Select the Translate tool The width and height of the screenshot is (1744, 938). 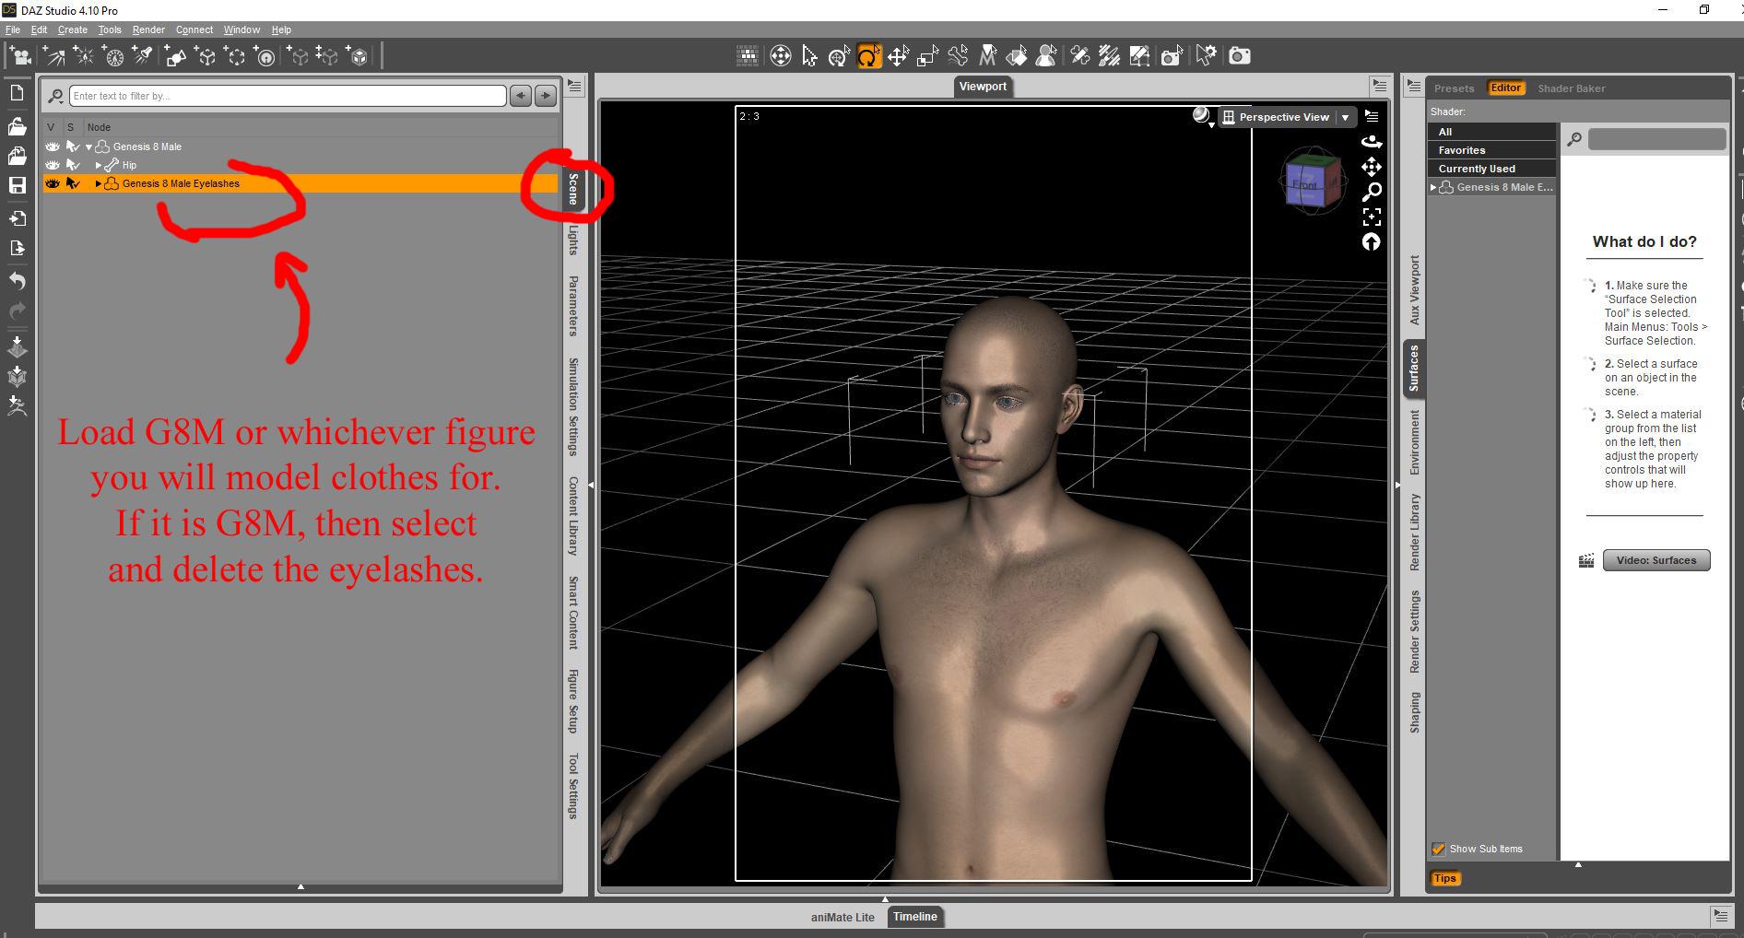coord(898,56)
